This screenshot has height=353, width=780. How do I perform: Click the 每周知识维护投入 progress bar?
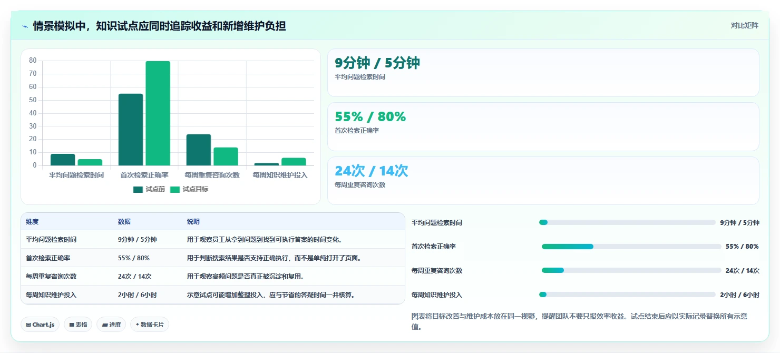coord(627,295)
